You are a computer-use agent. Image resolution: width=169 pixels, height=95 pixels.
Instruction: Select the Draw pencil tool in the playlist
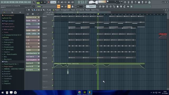click(32, 10)
